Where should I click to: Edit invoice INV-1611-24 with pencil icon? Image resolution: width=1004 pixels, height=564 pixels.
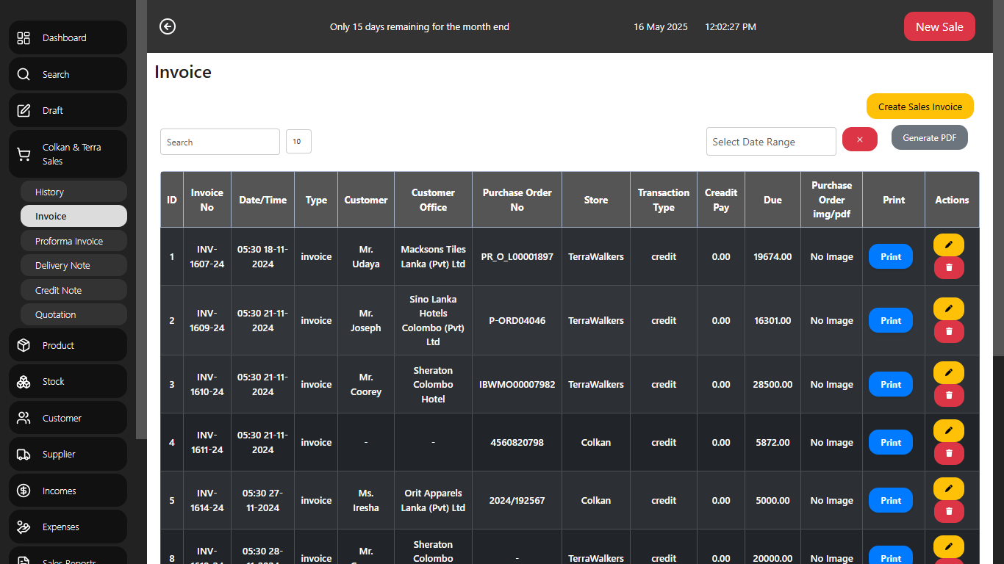948,430
